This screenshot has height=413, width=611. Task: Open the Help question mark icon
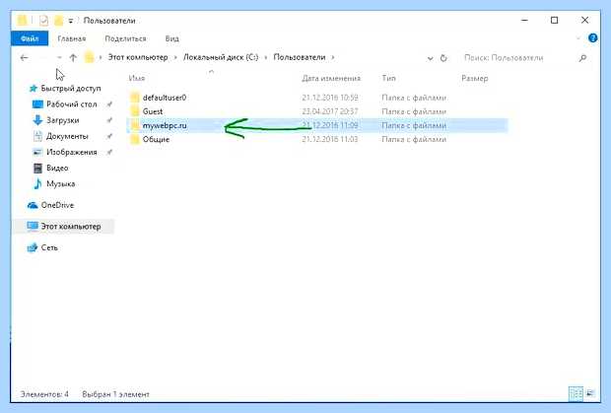[592, 38]
